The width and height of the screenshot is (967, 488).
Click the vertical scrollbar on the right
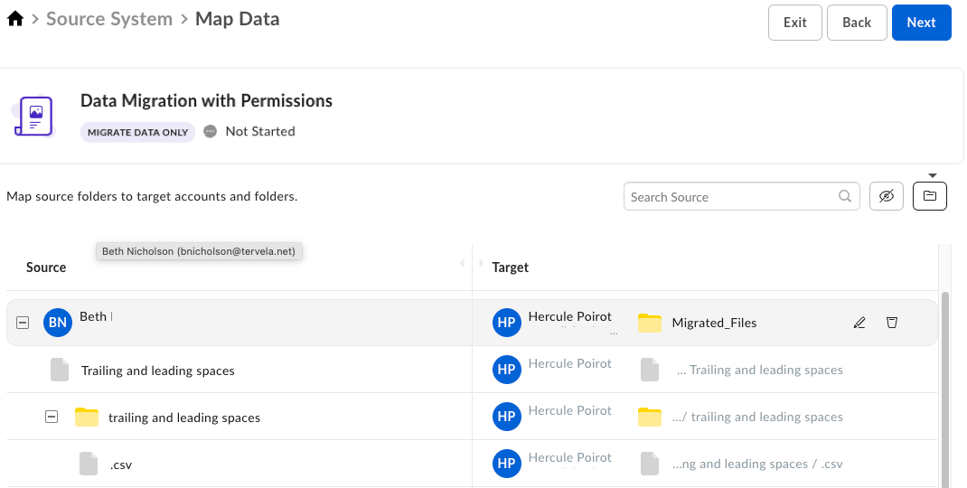coord(945,389)
